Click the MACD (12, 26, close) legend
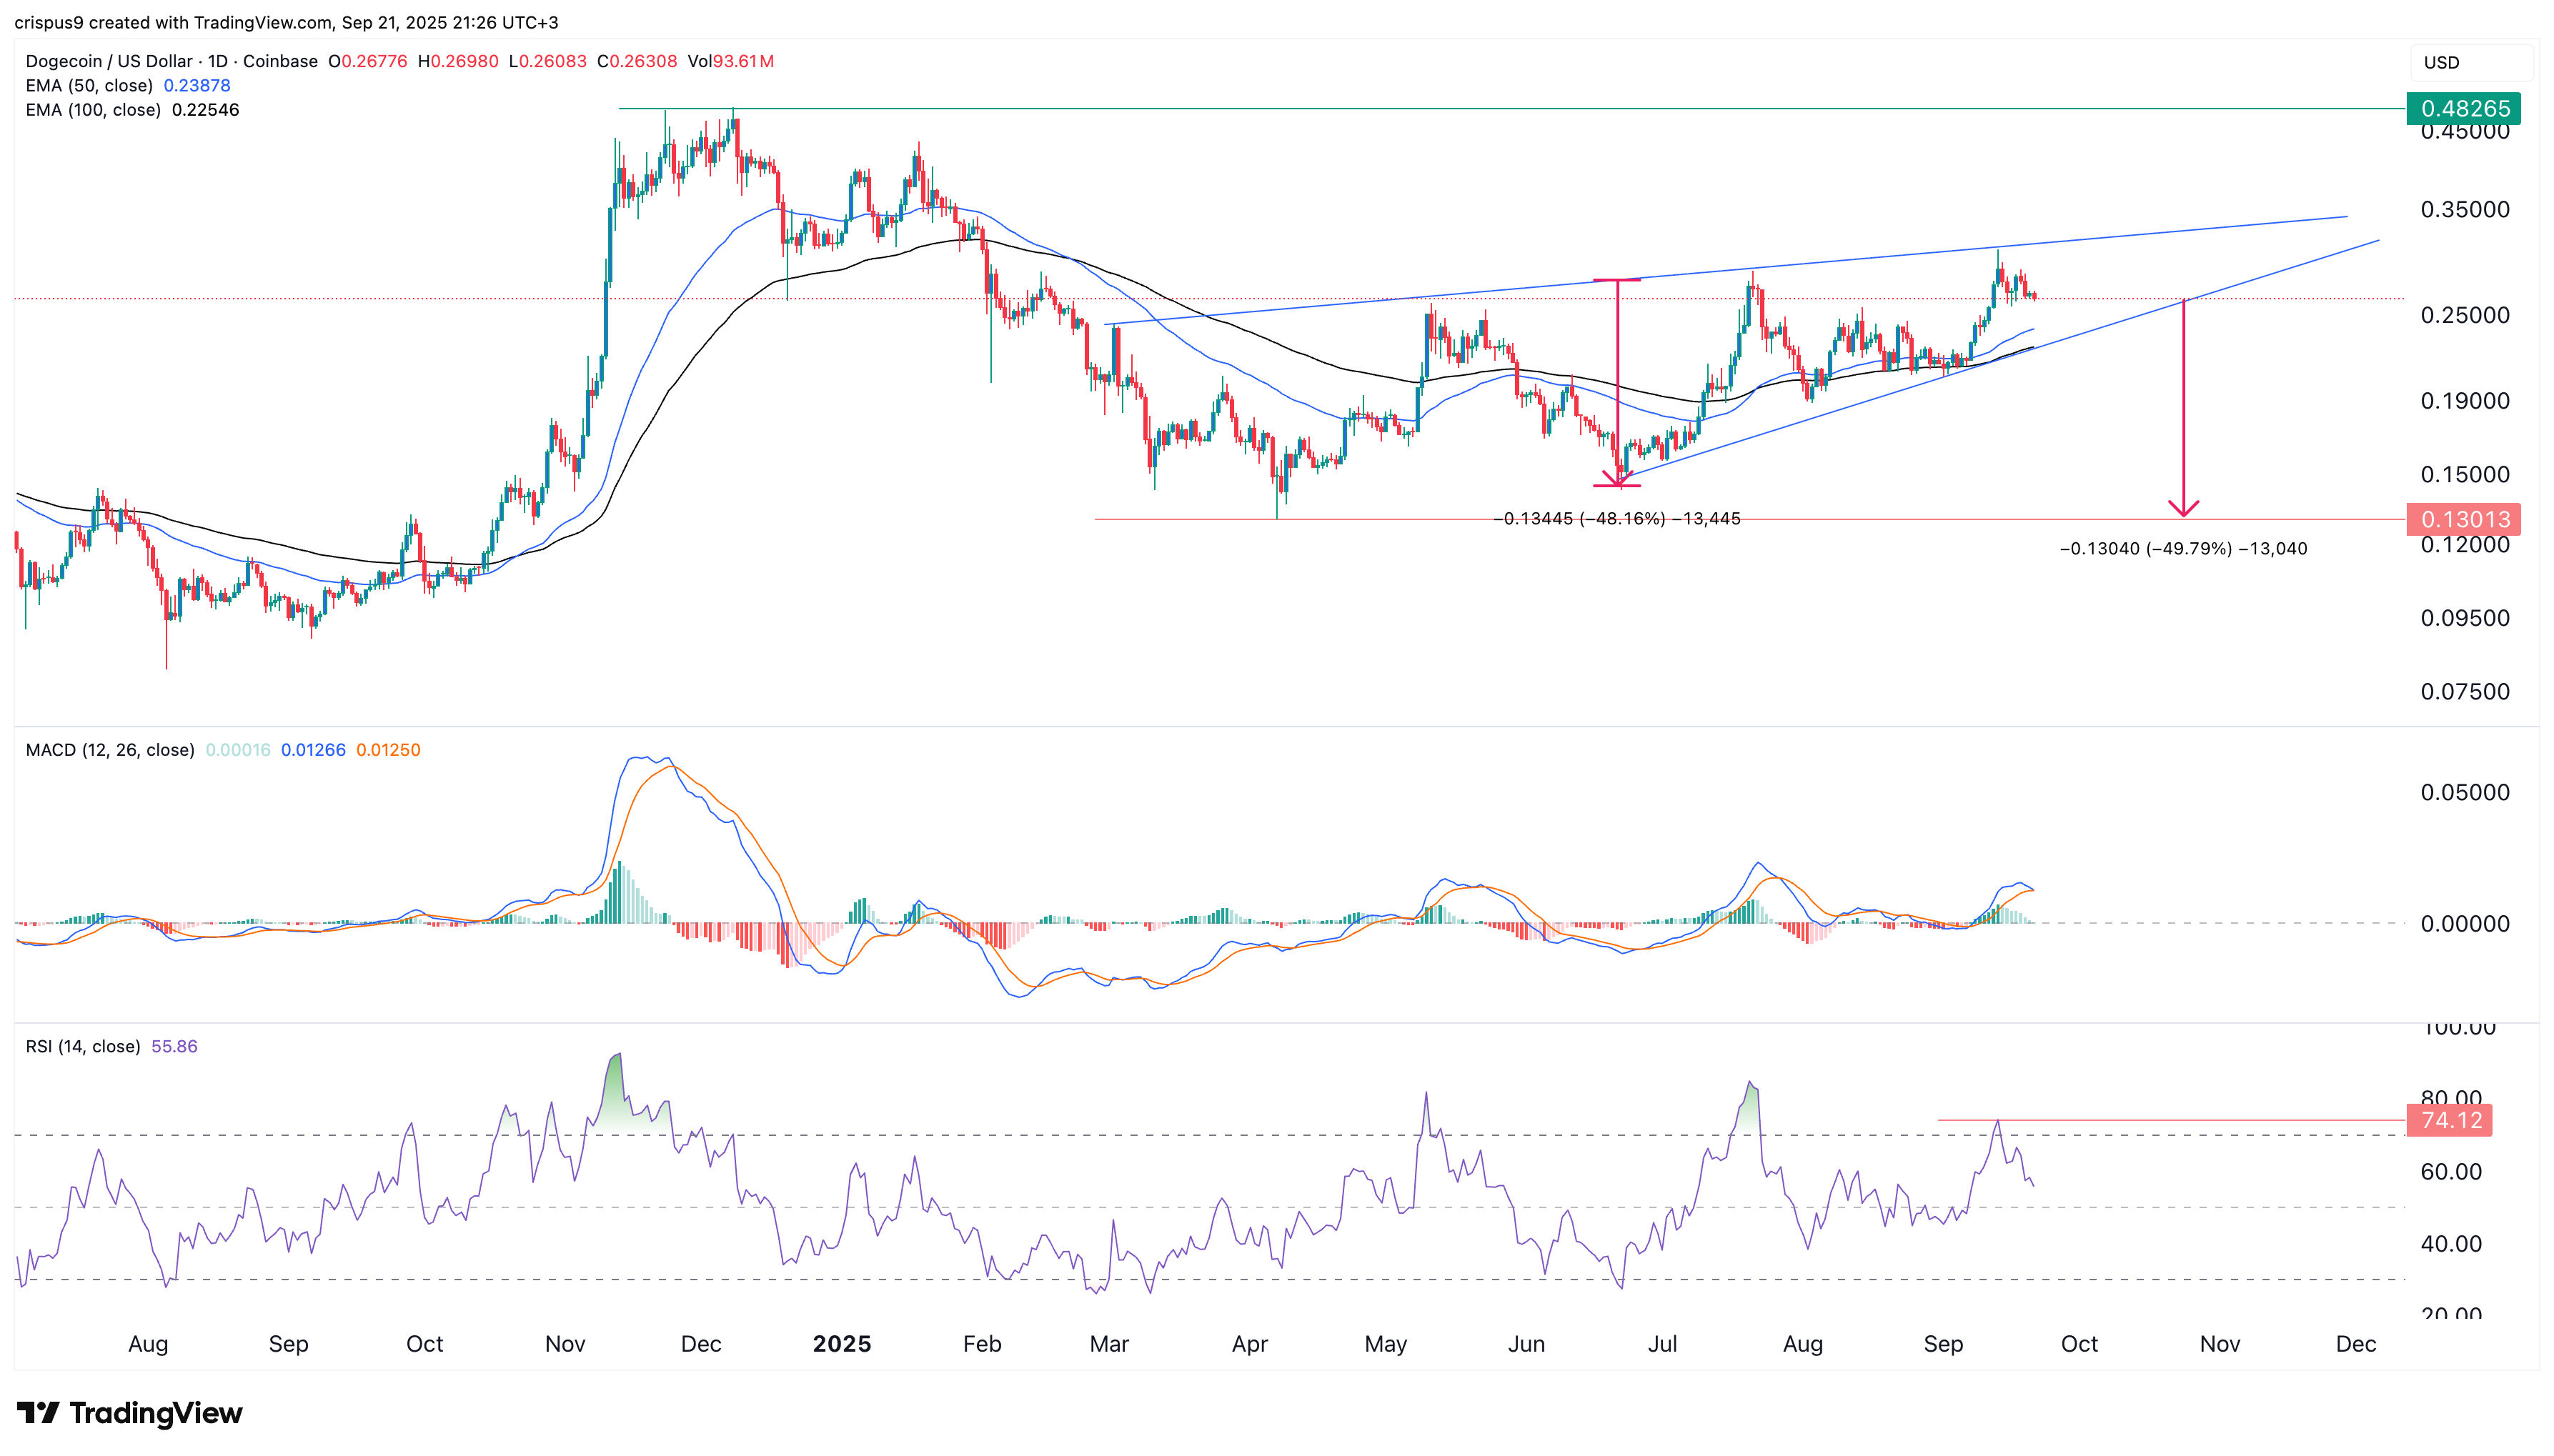Image resolution: width=2554 pixels, height=1456 pixels. (110, 750)
